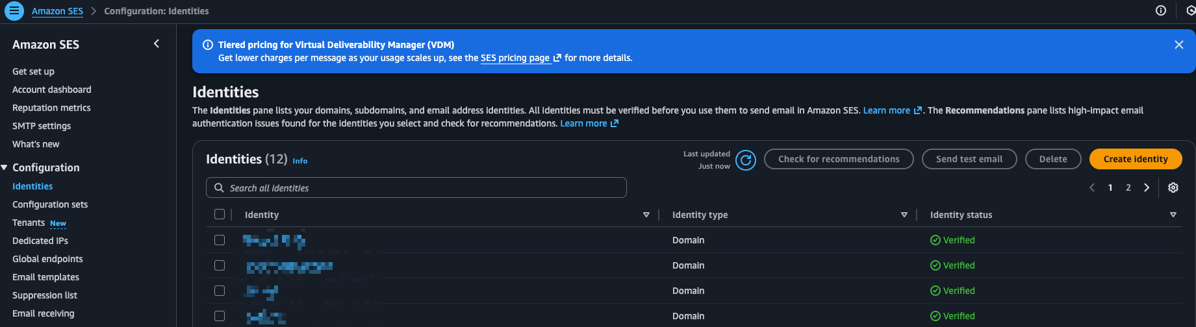Viewport: 1196px width, 327px height.
Task: Sort by Identity column arrow
Action: tap(646, 215)
